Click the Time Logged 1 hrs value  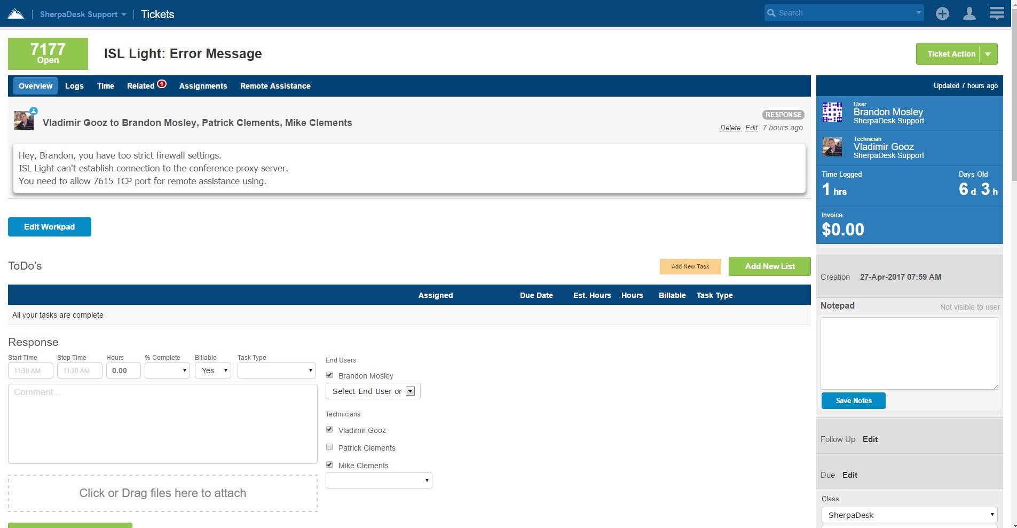[834, 190]
